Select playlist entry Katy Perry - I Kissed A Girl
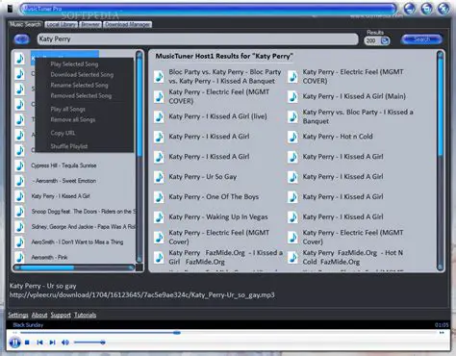The height and width of the screenshot is (356, 456). point(61,196)
